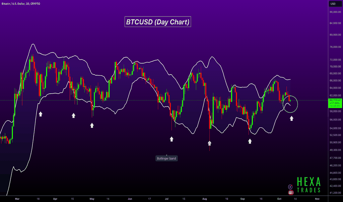Click the Jul label on time axis
343x202 pixels.
click(x=167, y=199)
